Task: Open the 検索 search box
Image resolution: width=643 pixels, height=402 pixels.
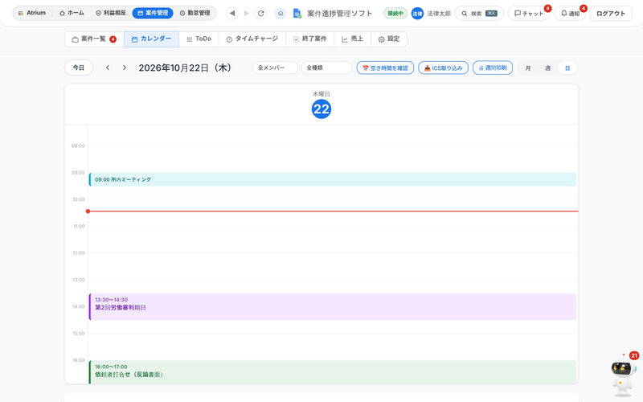Action: pos(479,14)
